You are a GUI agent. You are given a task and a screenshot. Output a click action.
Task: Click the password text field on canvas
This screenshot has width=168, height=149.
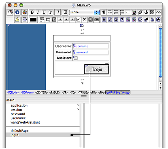coord(91,52)
